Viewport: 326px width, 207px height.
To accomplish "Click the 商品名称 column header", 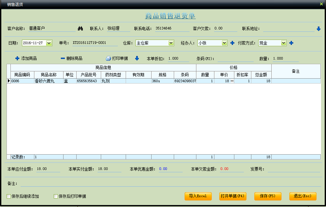I will pos(49,75).
